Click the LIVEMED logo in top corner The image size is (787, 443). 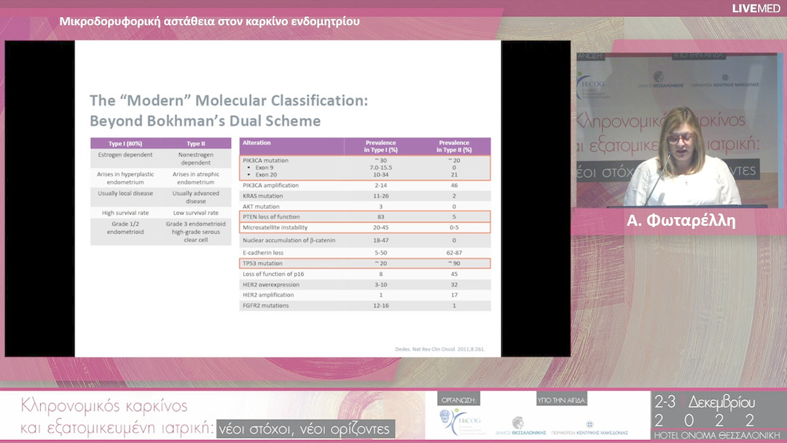[x=756, y=8]
